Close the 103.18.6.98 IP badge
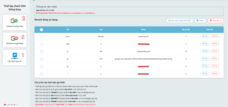Image resolution: width=228 pixels, height=107 pixels. coord(17,105)
